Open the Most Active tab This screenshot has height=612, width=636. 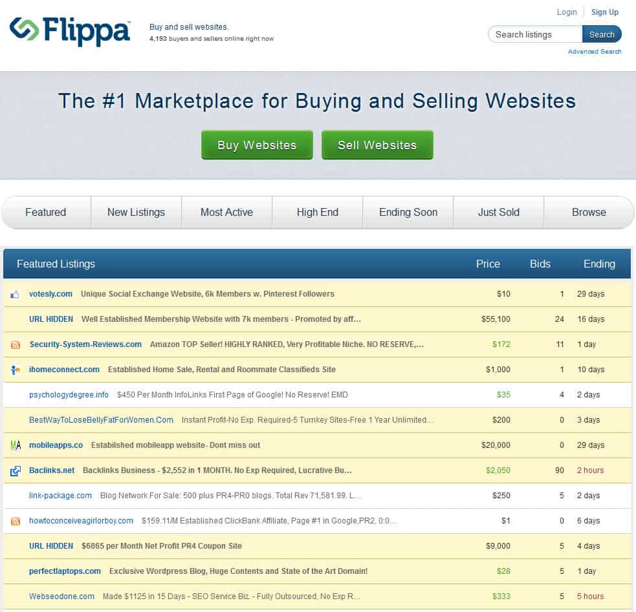[226, 213]
